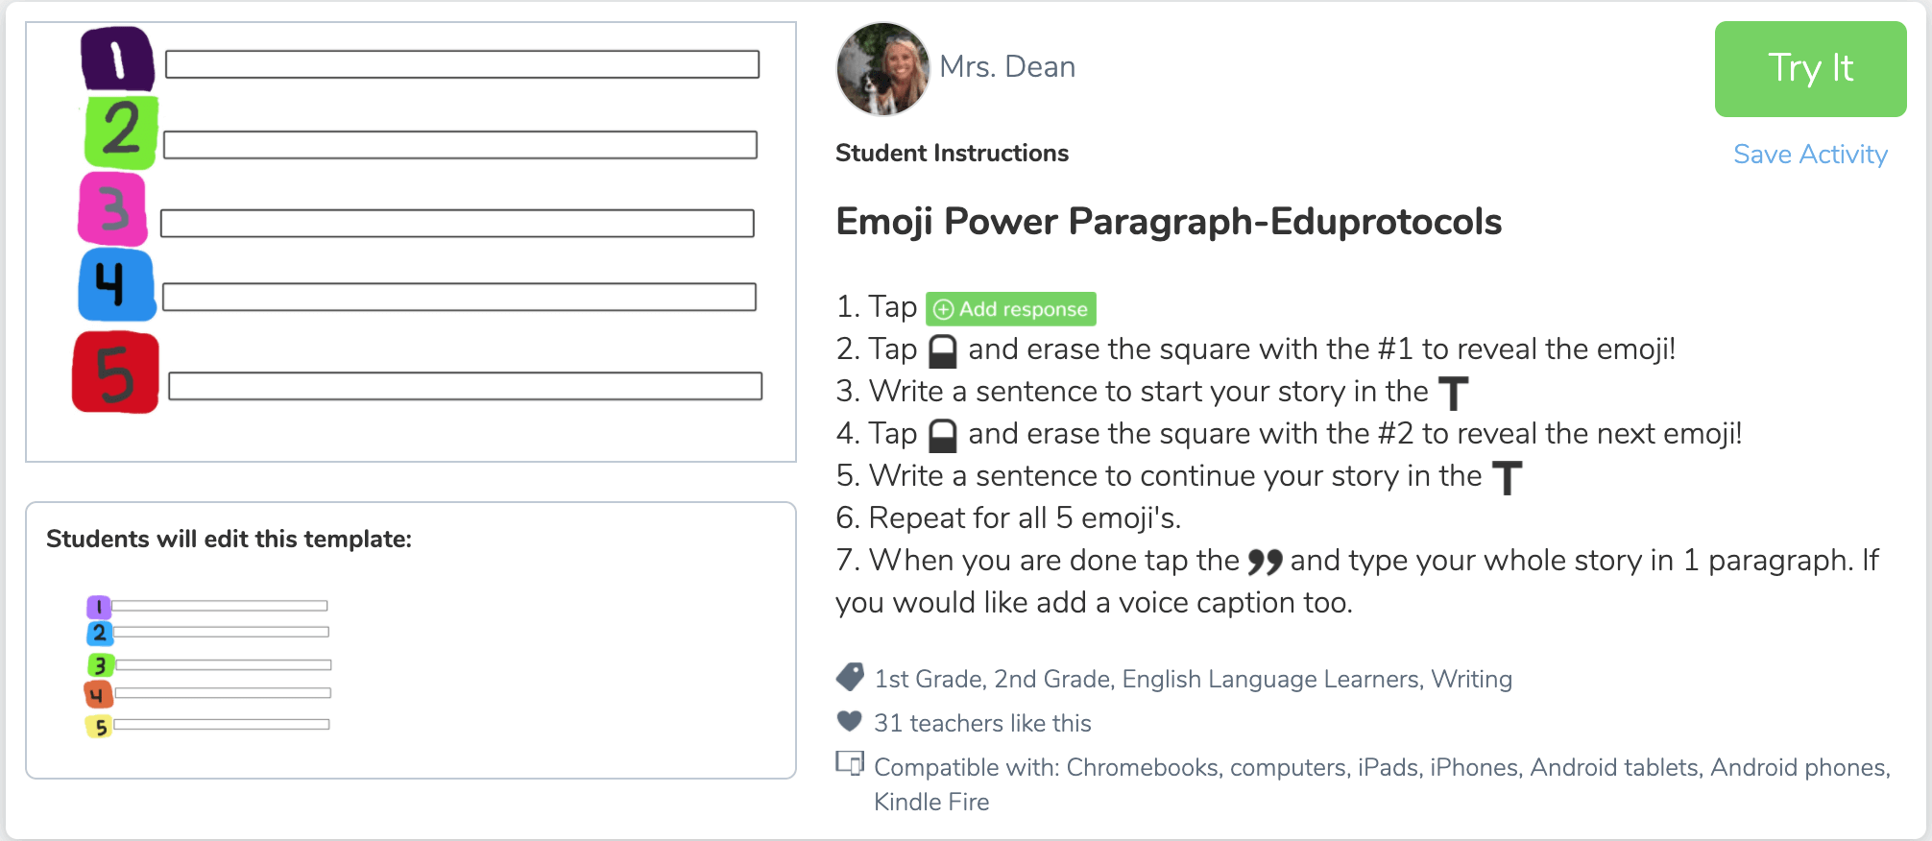
Task: Click the eraser icon in step 2
Action: click(x=943, y=351)
